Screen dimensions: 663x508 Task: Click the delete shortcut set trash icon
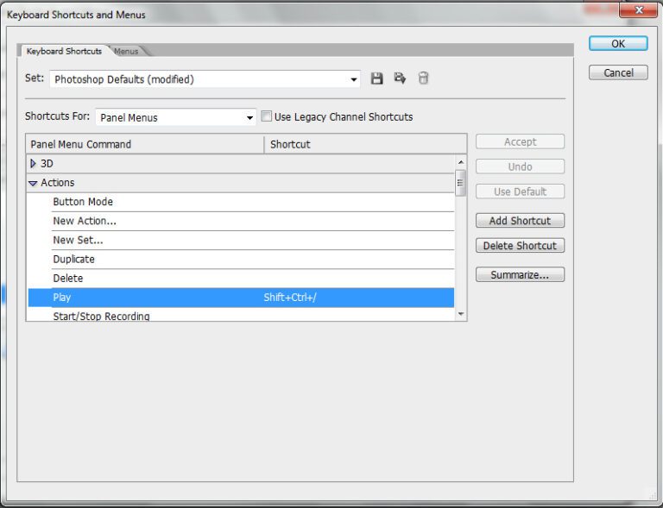click(423, 78)
